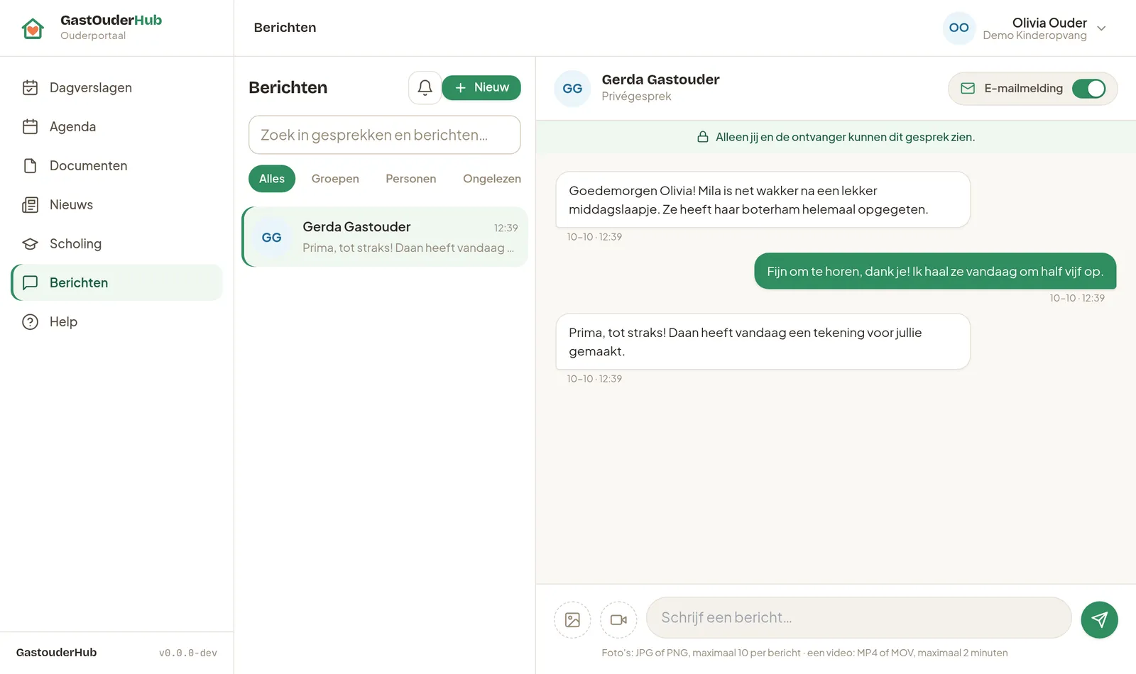The height and width of the screenshot is (674, 1136).
Task: Click the GG avatar in the conversation list
Action: pyautogui.click(x=272, y=238)
